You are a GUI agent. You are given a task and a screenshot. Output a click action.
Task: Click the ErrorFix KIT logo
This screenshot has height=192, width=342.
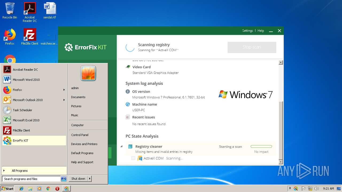click(85, 47)
